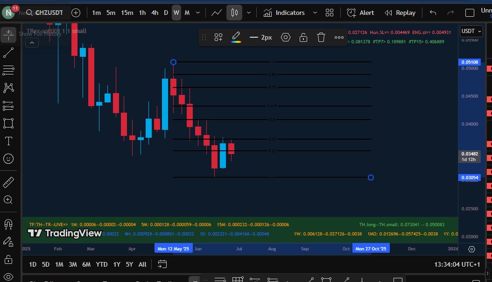
Task: Open indicator templates grid
Action: 330,13
